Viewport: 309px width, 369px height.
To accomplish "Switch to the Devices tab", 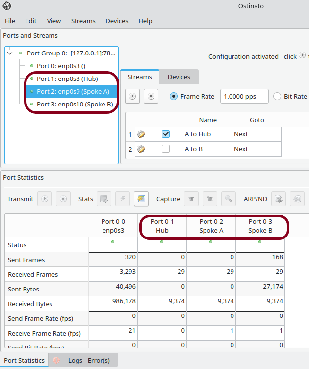I will click(179, 77).
